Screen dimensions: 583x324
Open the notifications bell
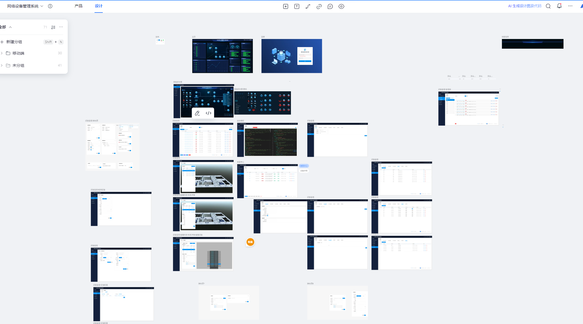(x=559, y=6)
